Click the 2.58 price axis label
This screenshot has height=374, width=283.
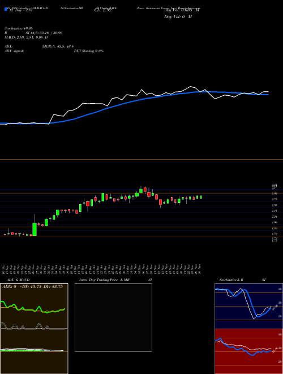tap(274, 205)
